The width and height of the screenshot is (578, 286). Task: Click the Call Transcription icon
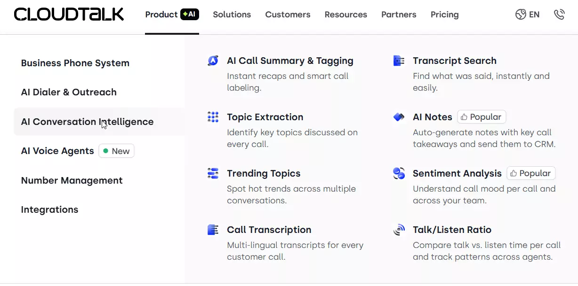[213, 230]
